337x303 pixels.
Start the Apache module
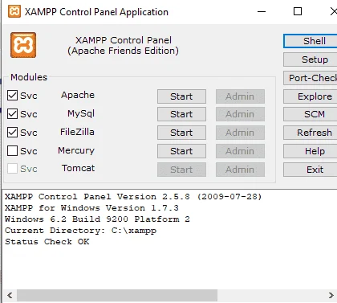click(181, 96)
